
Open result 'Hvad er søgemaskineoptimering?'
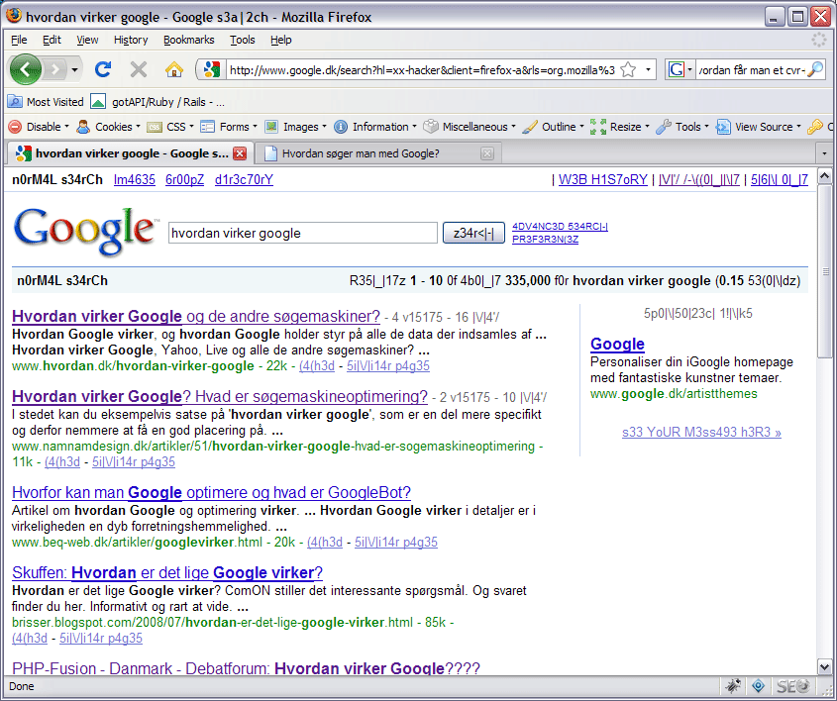[219, 396]
